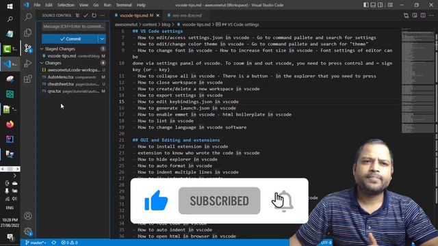Open the Explorer view in activity bar
The width and height of the screenshot is (438, 246).
28,33
